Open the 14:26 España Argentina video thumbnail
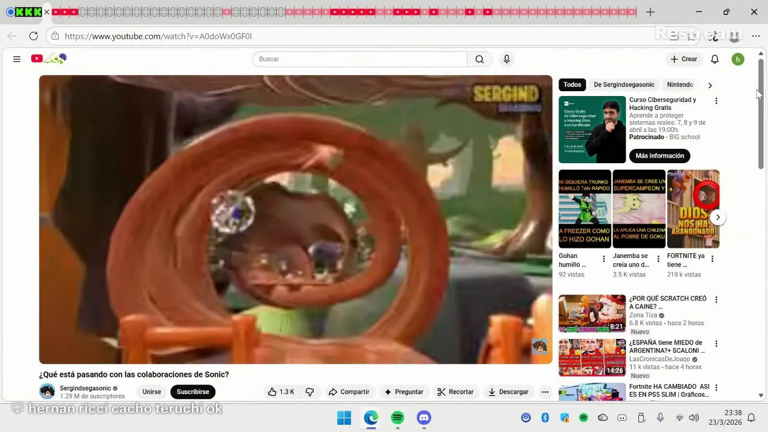768x432 pixels. pos(592,358)
